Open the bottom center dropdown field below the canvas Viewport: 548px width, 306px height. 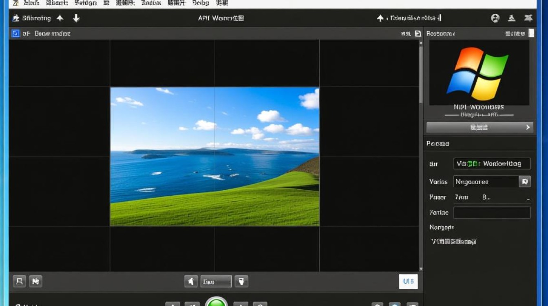pyautogui.click(x=216, y=281)
